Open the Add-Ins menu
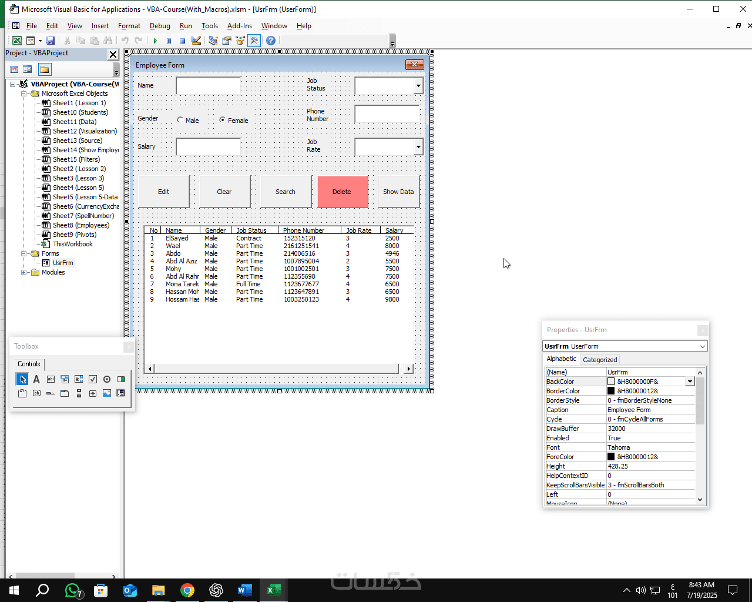Image resolution: width=752 pixels, height=602 pixels. [240, 26]
